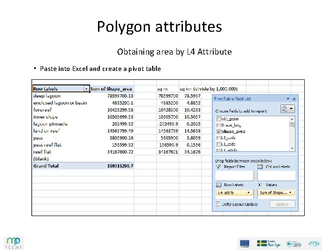Image resolution: width=336 pixels, height=252 pixels.
Task: Click the European Union flag logo
Action: pyautogui.click(x=245, y=244)
